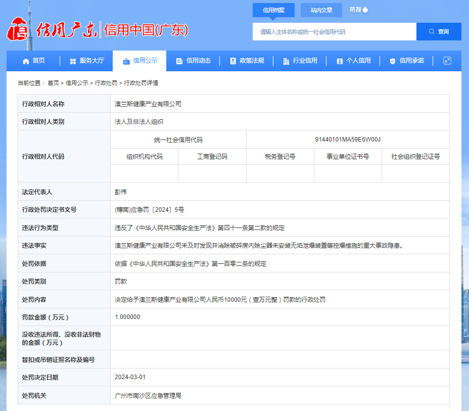
Task: Click the authority 广州市南沙区应急管理局
Action: click(x=148, y=395)
